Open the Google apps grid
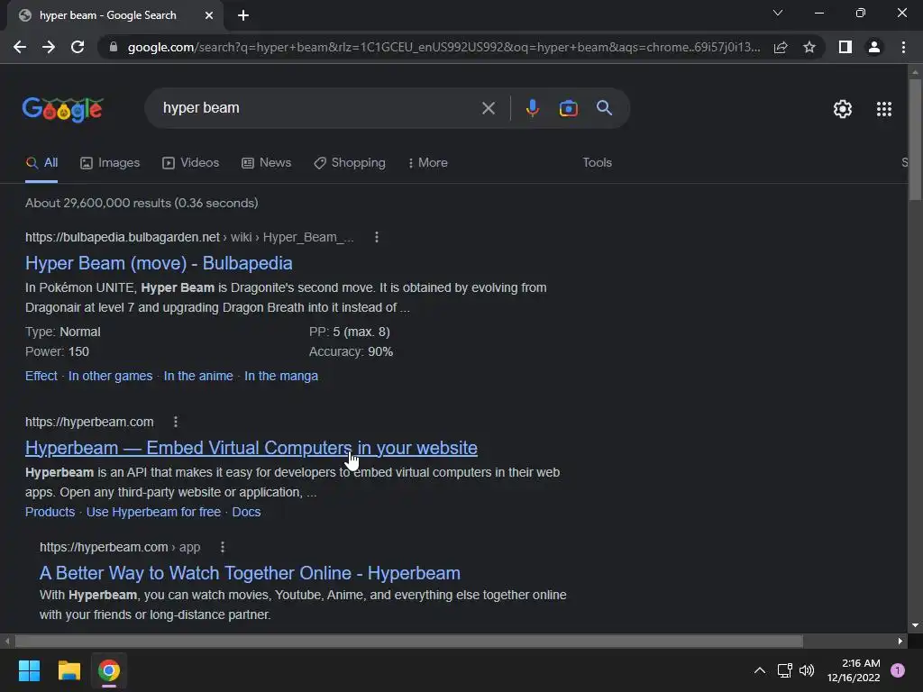This screenshot has width=923, height=692. point(883,109)
